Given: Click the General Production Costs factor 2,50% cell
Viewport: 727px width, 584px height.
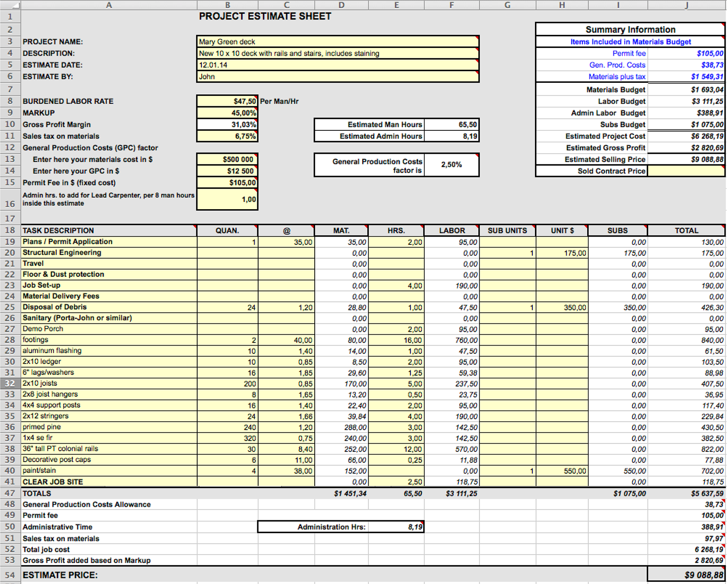Looking at the screenshot, I should pos(451,165).
